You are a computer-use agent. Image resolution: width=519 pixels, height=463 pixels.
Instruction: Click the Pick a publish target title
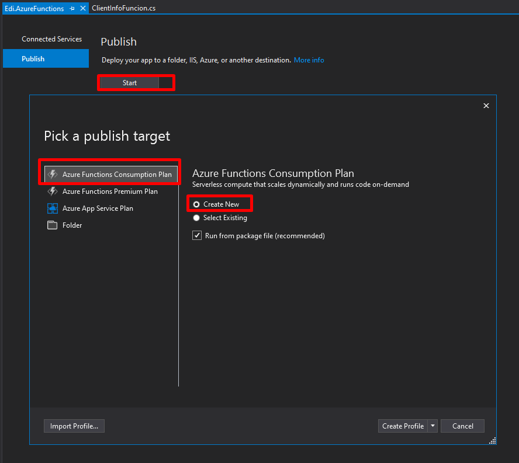tap(107, 136)
